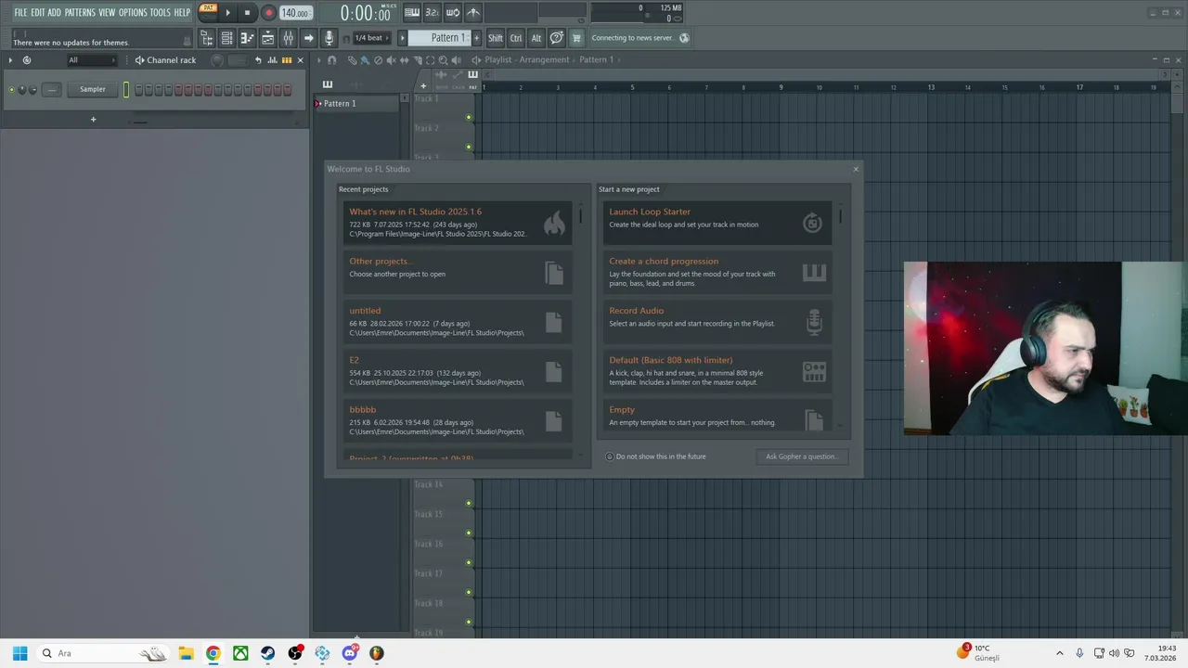Open the VIEW menu
The height and width of the screenshot is (668, 1188).
(107, 12)
